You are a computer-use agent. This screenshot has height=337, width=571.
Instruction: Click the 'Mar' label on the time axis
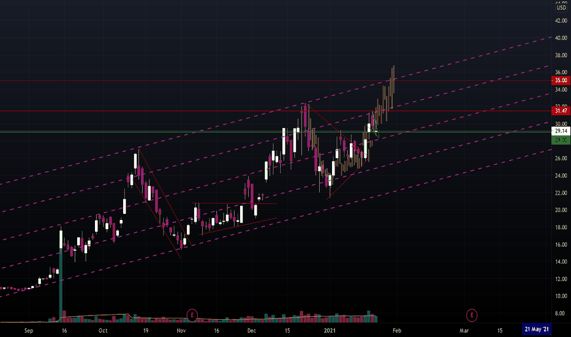click(464, 331)
